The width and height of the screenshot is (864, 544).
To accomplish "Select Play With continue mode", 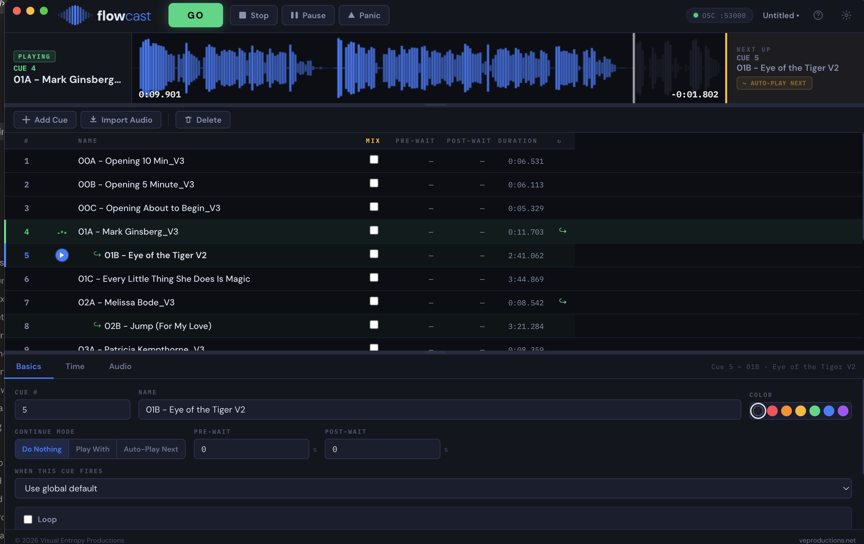I will point(93,449).
